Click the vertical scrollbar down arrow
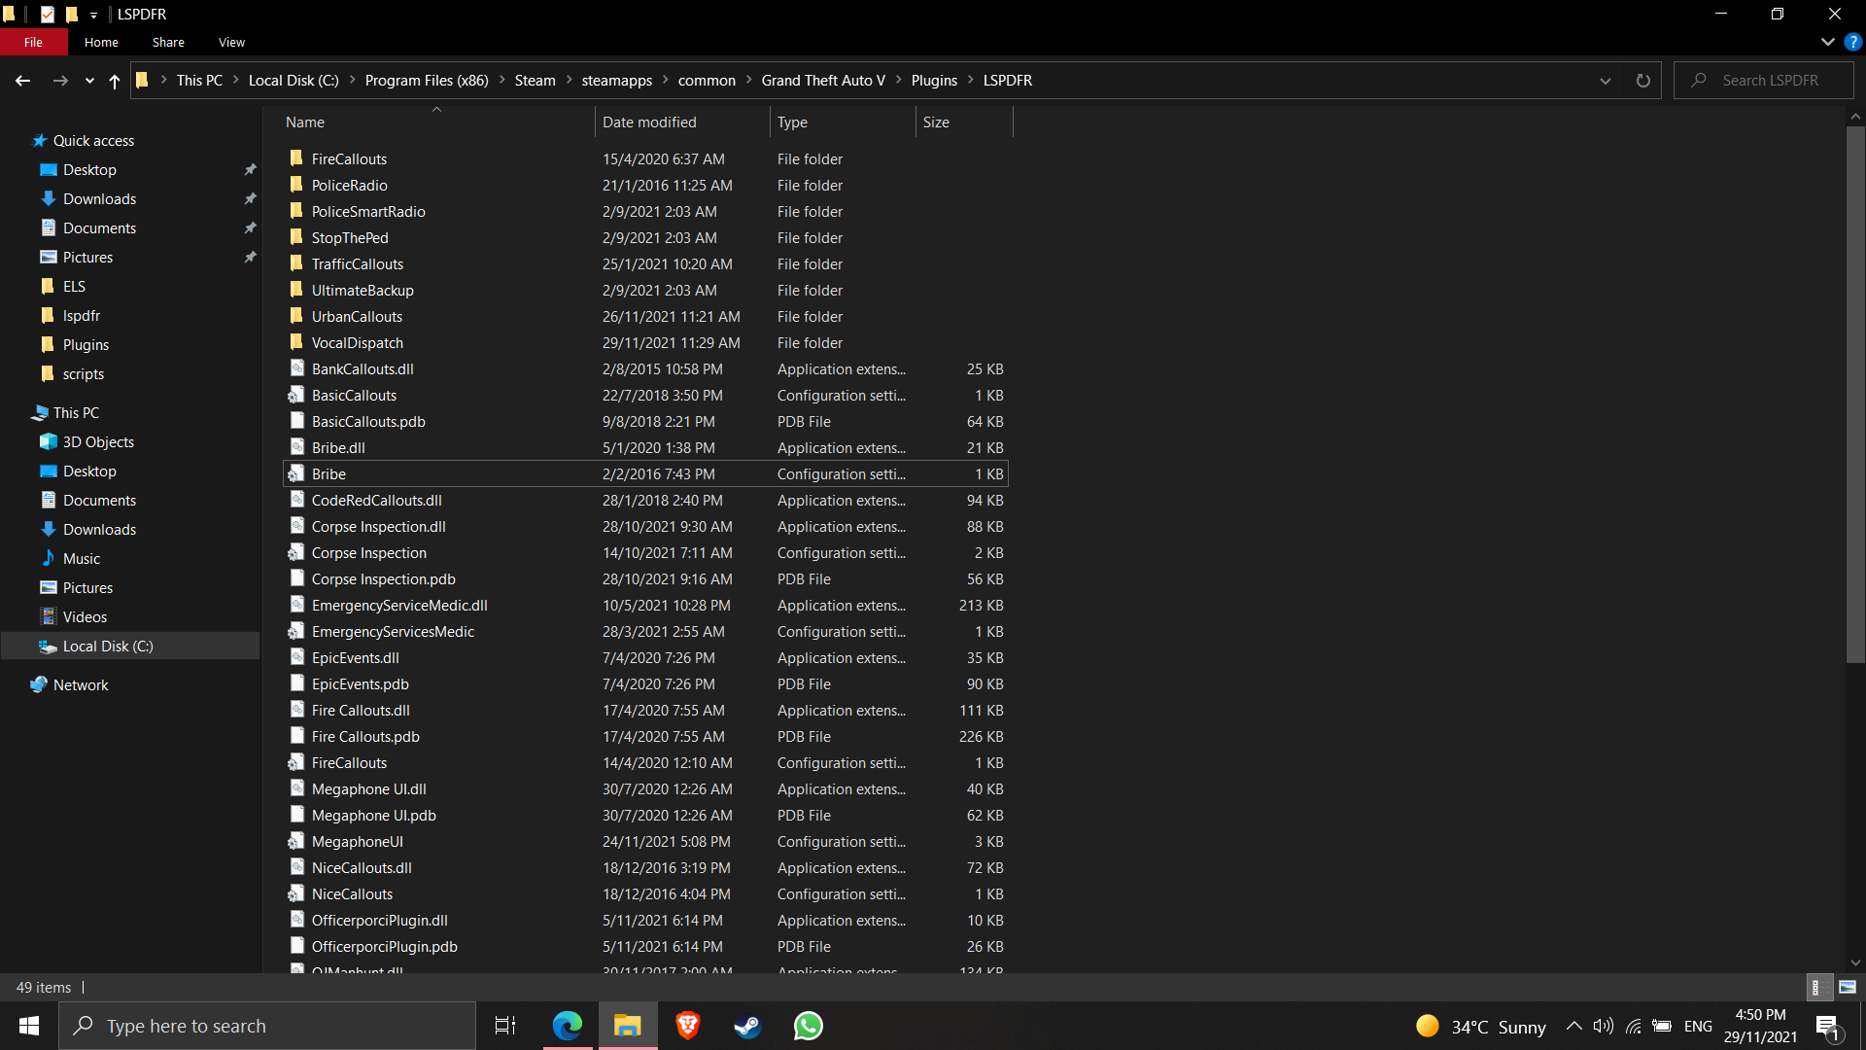Viewport: 1866px width, 1050px height. tap(1855, 962)
